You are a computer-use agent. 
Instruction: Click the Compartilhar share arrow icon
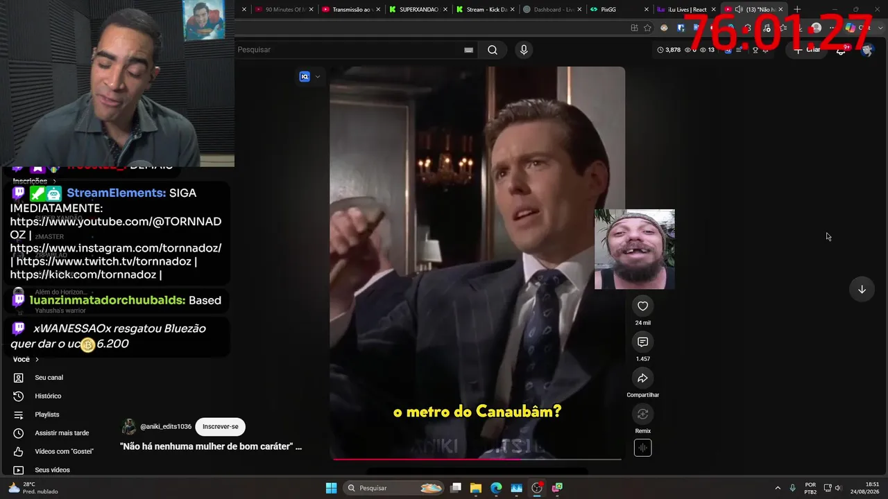pos(642,378)
